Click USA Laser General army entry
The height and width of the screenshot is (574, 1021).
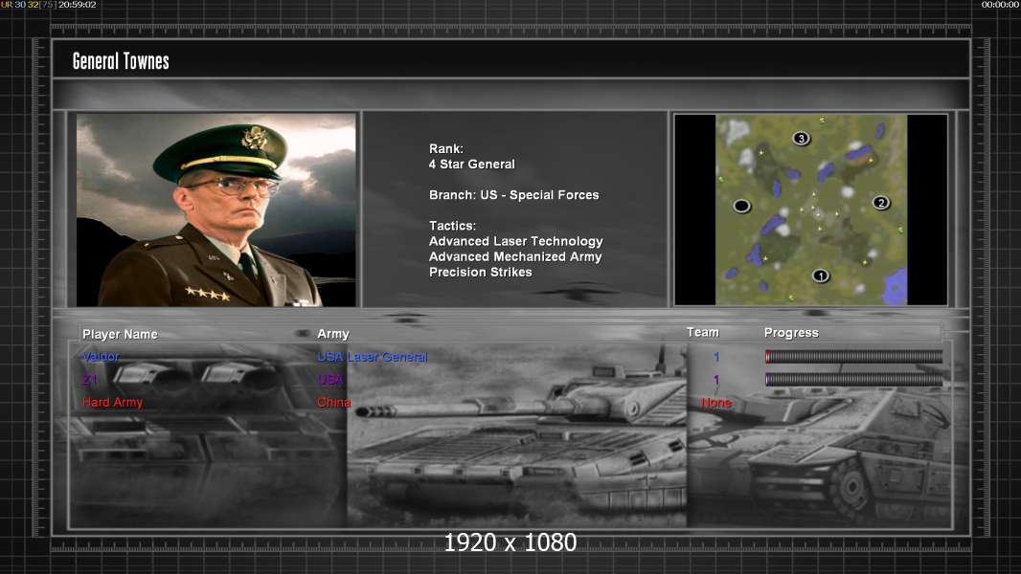coord(373,357)
